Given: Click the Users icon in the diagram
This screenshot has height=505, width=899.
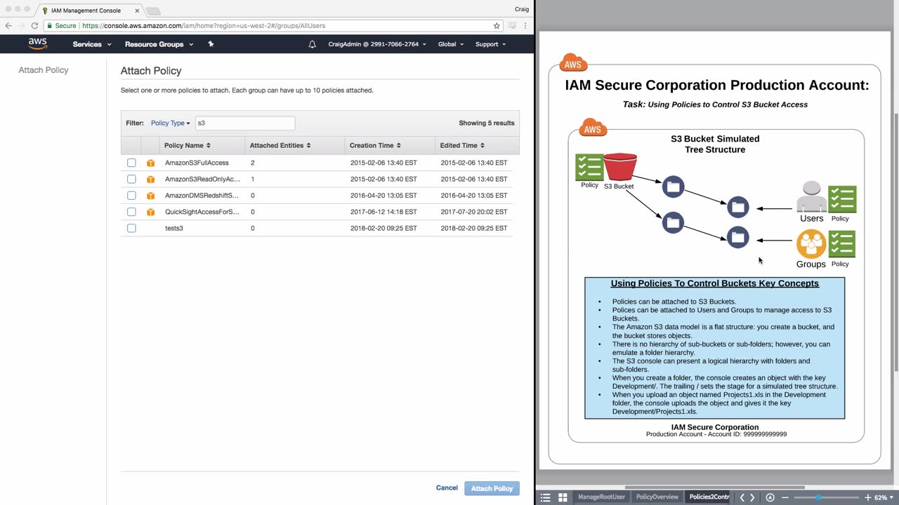Looking at the screenshot, I should pos(811,197).
